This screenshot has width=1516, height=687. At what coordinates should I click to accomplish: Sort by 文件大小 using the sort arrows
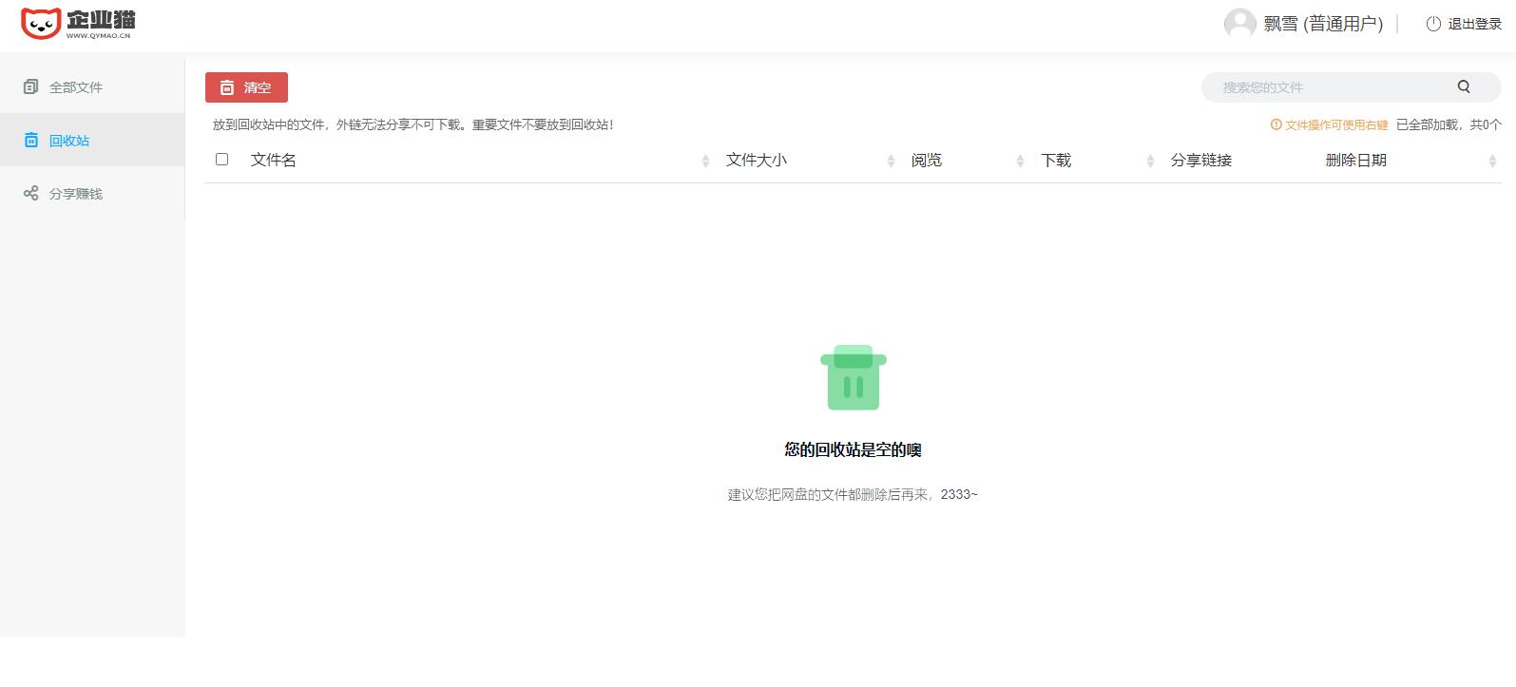tap(891, 162)
